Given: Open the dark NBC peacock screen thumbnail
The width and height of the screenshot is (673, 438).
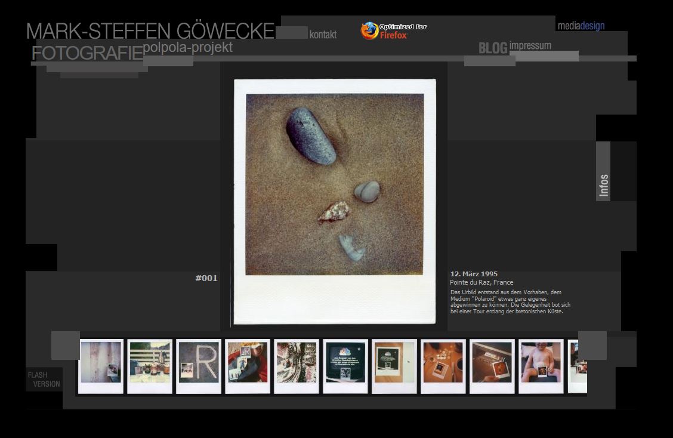Looking at the screenshot, I should point(345,366).
